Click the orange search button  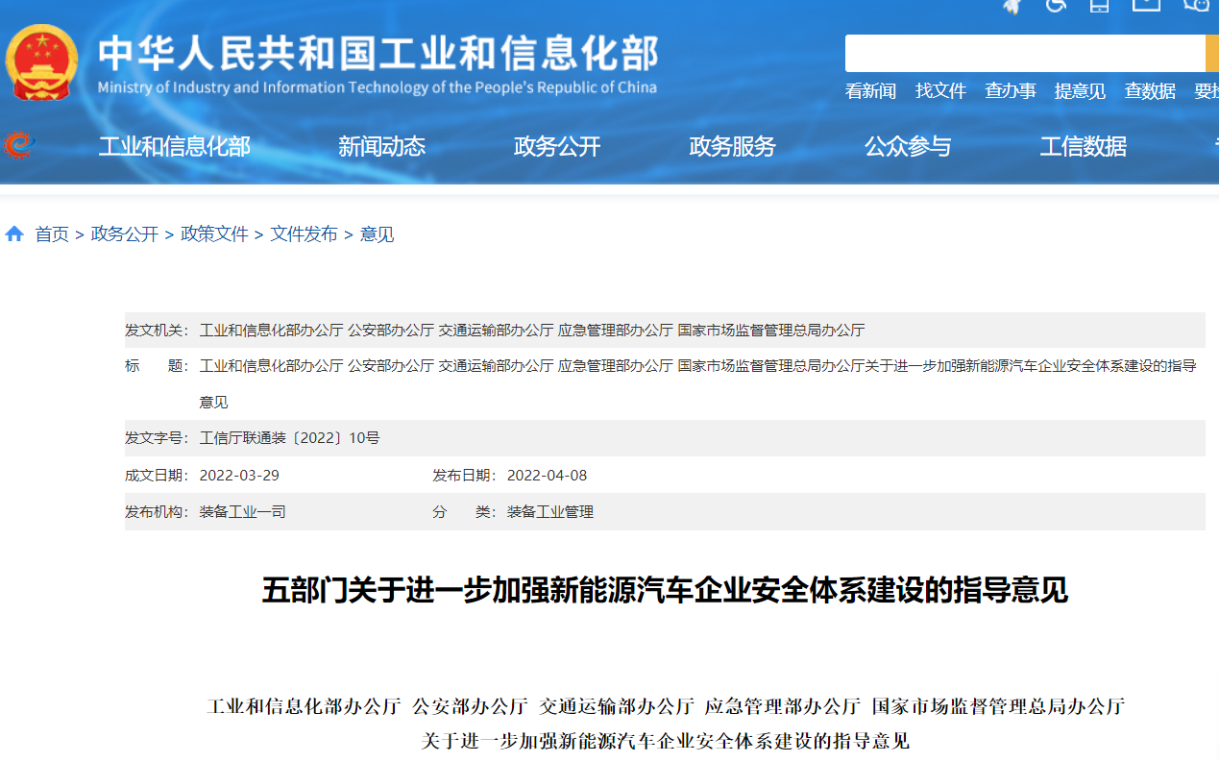(x=1211, y=53)
